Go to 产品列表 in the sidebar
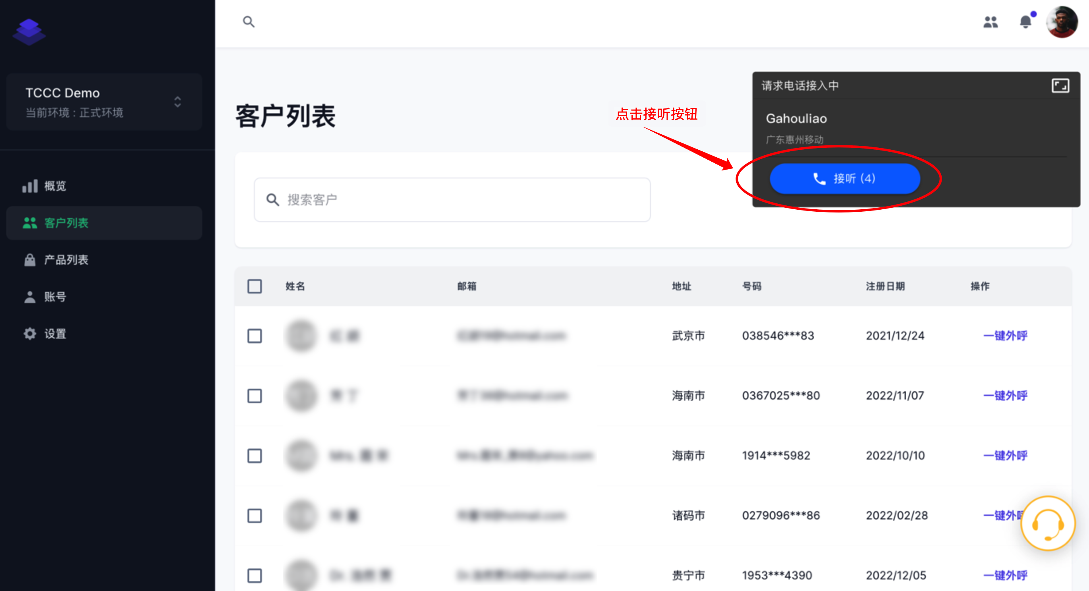Image resolution: width=1089 pixels, height=591 pixels. pyautogui.click(x=66, y=260)
